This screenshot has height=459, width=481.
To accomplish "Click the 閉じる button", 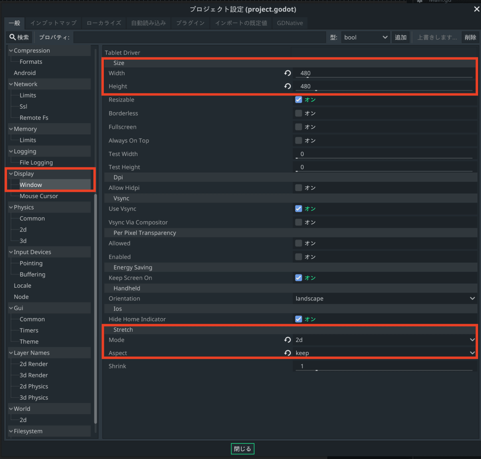I will coord(243,449).
